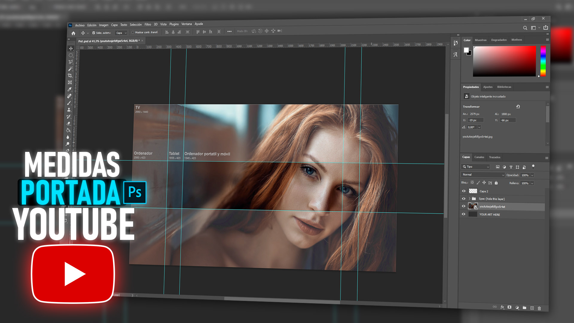Select the Magic Wand tool
This screenshot has height=323, width=574.
70,69
